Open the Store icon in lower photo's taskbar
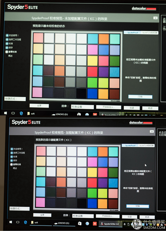The image size is (166, 231). point(80,223)
